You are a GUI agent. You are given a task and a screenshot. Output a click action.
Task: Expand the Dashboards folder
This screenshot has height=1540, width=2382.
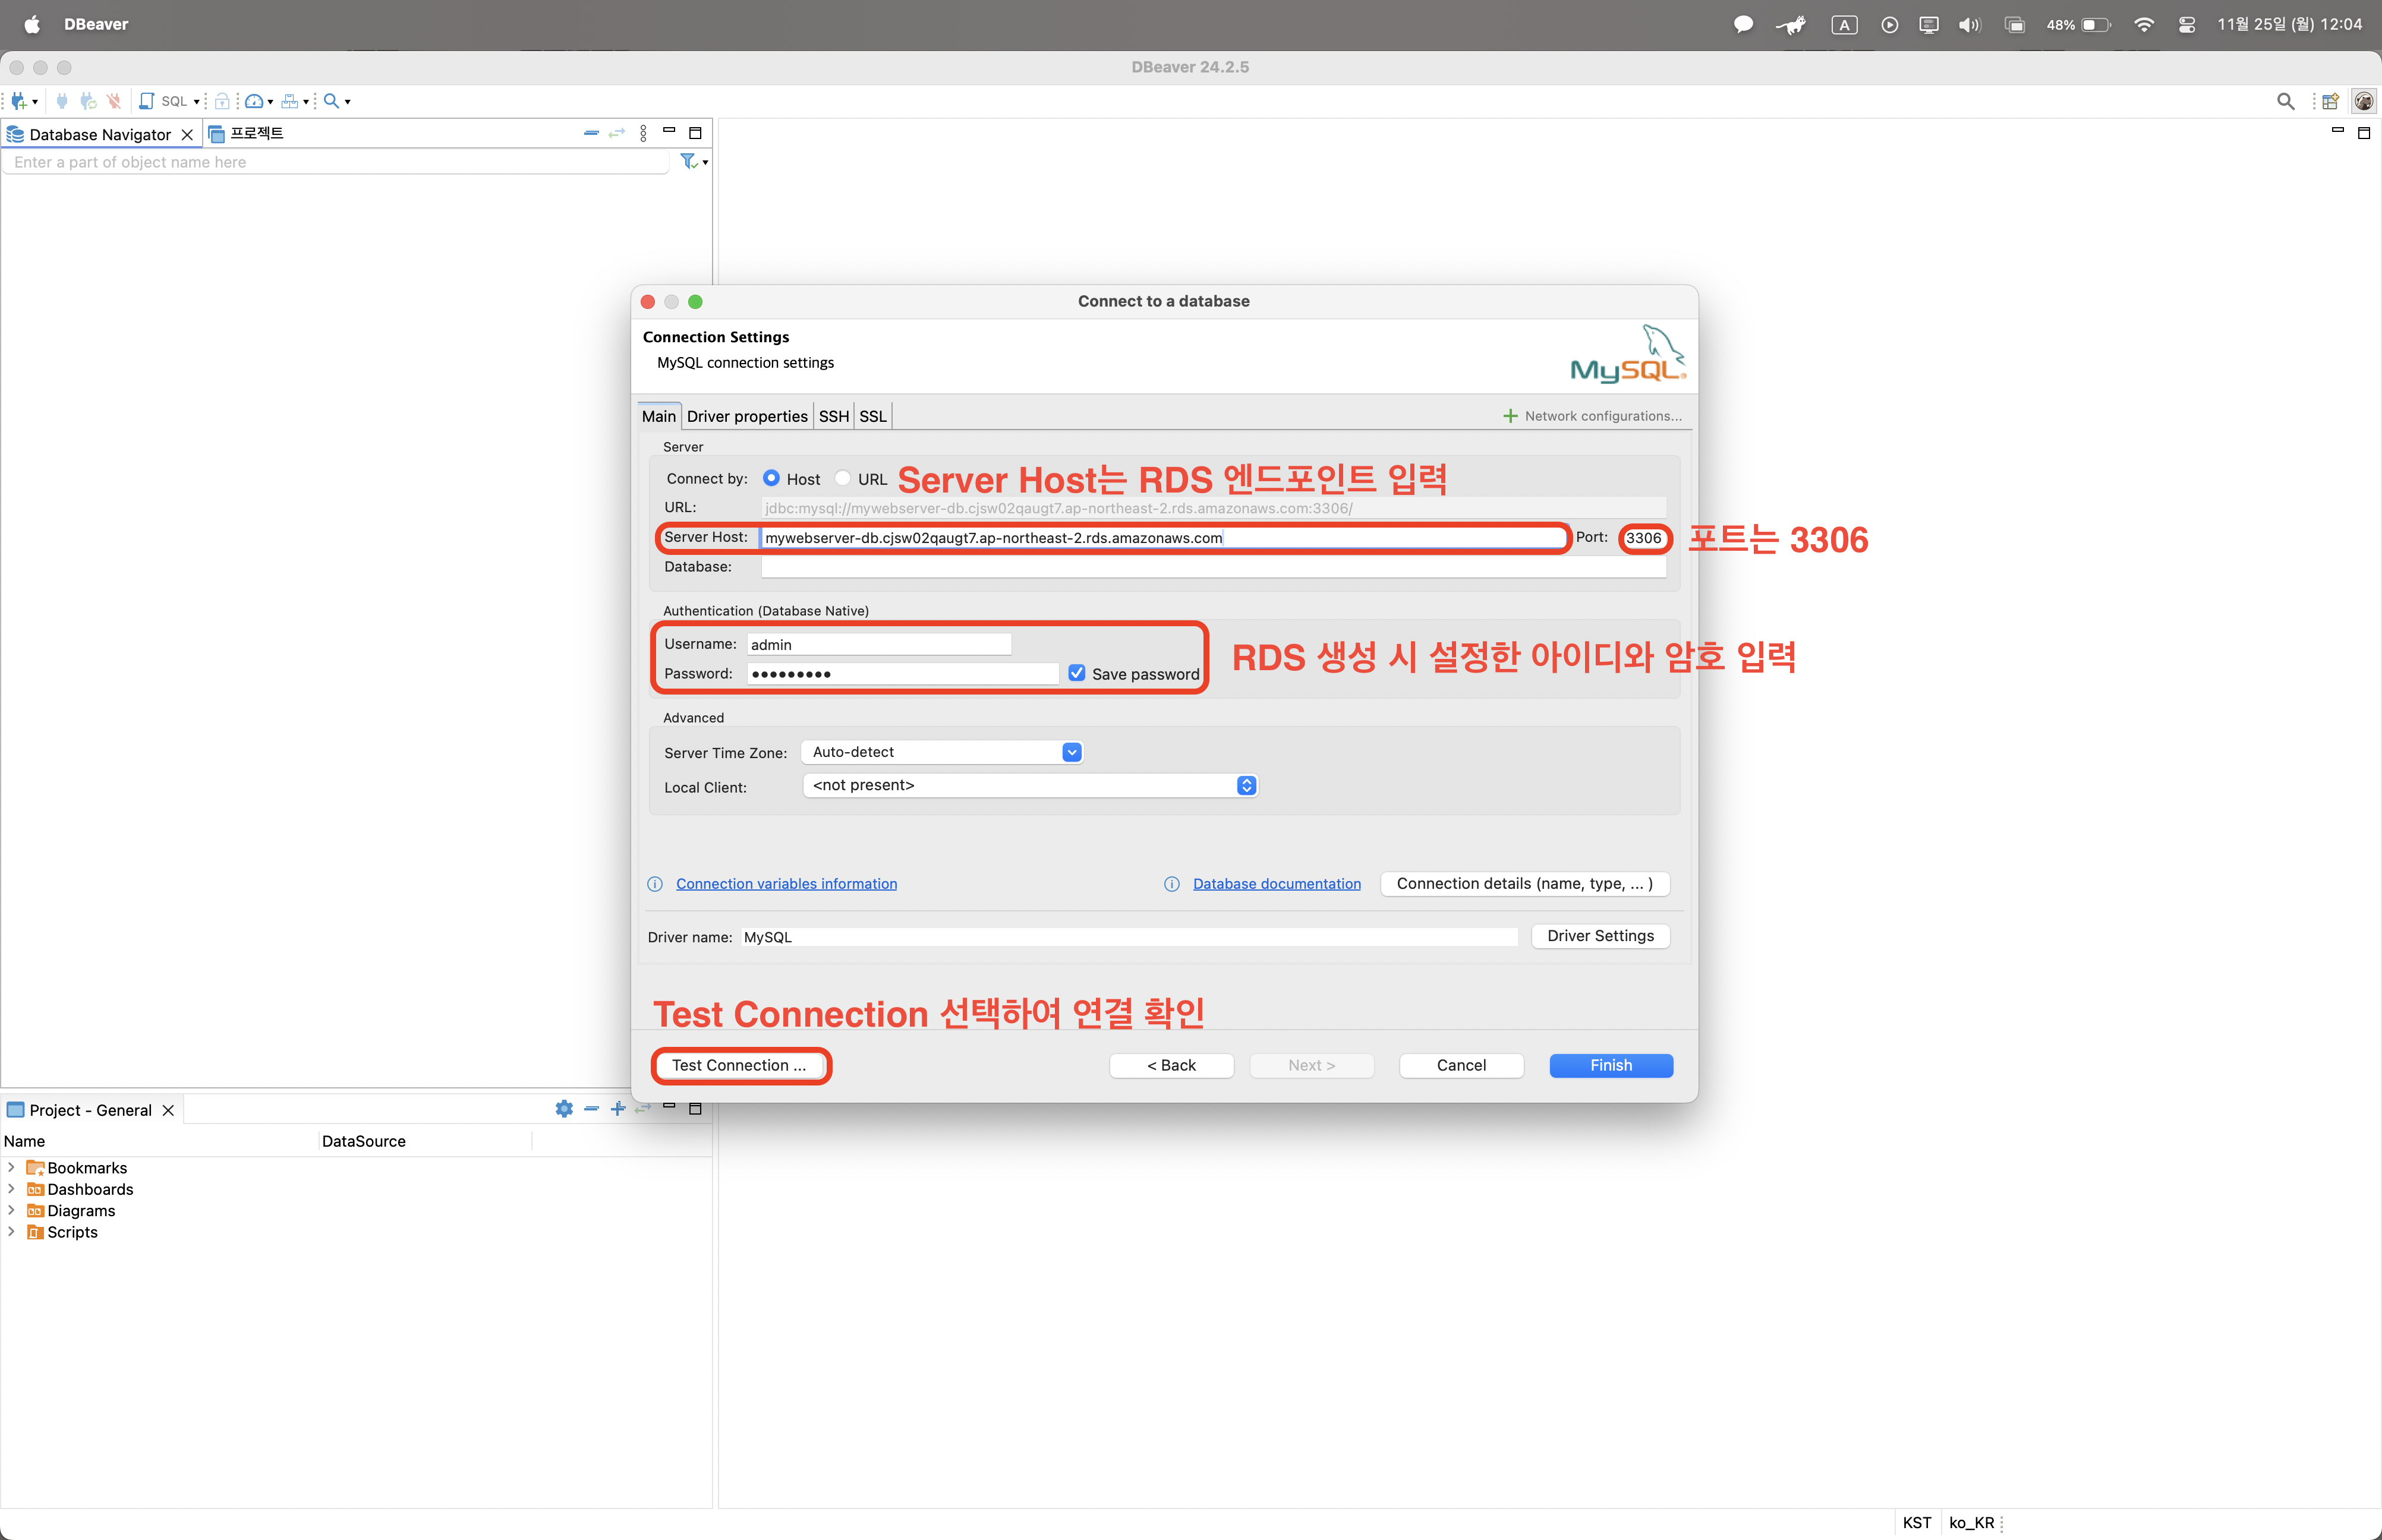pos(11,1189)
